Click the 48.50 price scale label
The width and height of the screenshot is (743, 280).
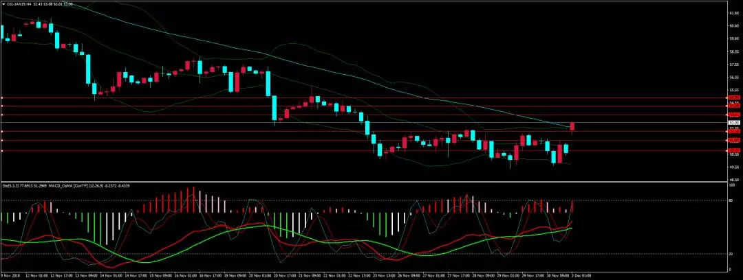[x=733, y=178]
